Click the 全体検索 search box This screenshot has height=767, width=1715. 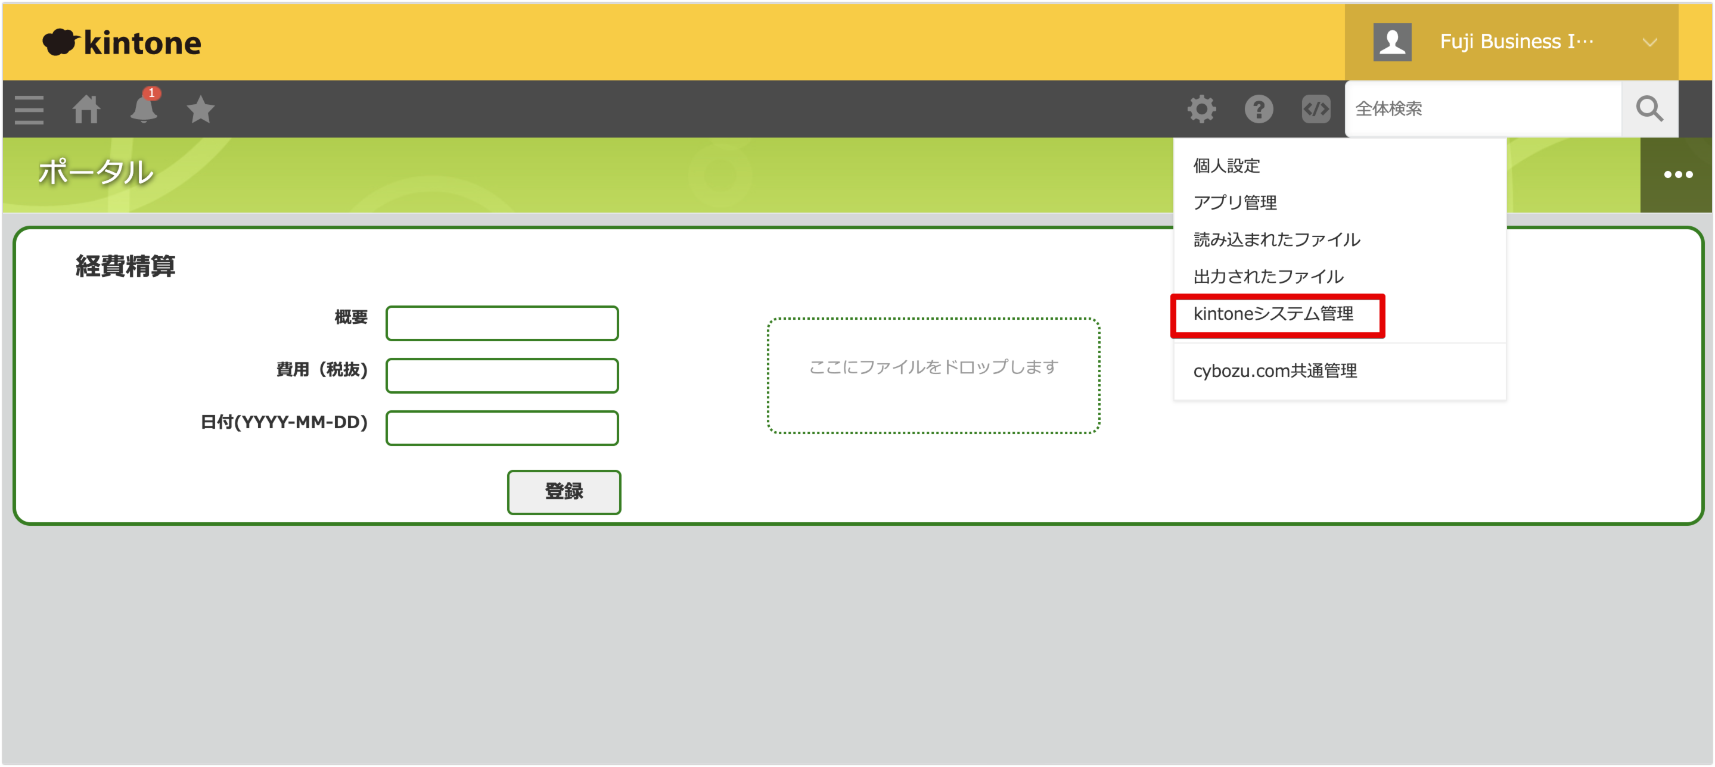[1483, 108]
